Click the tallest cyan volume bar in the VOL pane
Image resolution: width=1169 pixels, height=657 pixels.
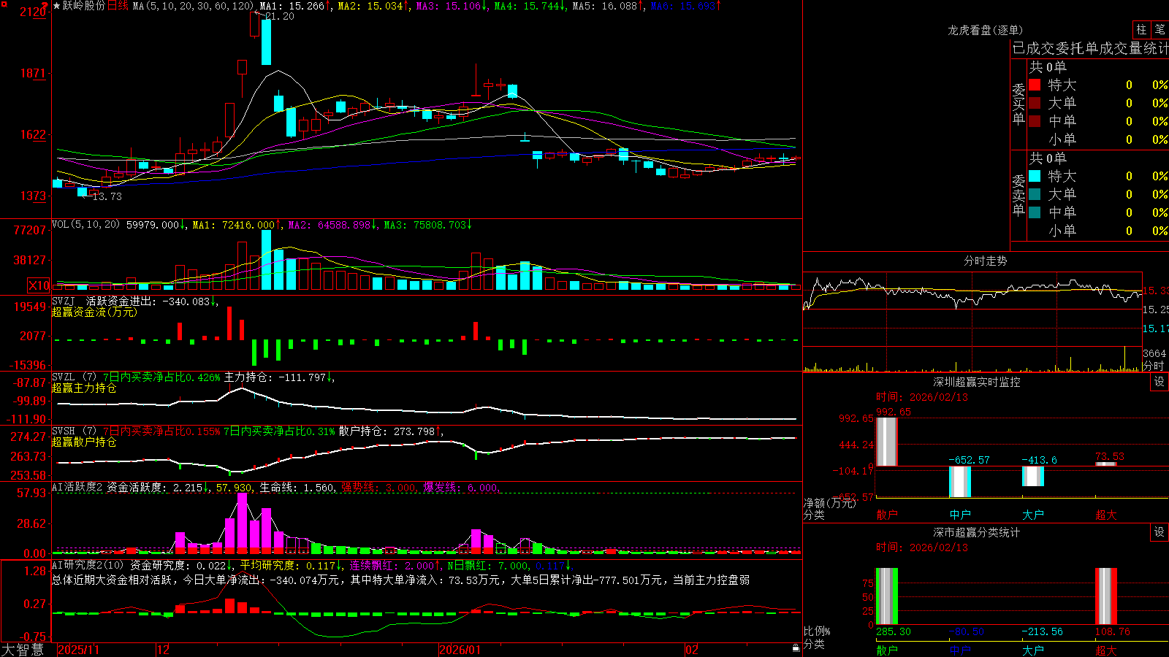tap(266, 260)
